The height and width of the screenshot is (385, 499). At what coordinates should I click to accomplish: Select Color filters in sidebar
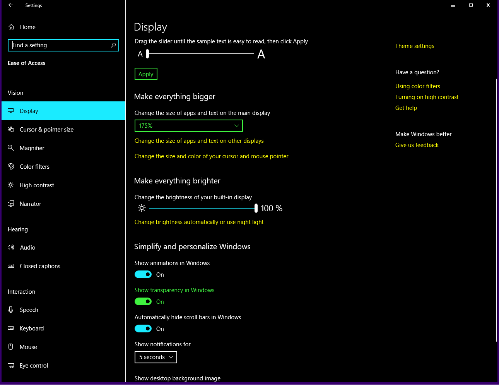[x=35, y=167]
